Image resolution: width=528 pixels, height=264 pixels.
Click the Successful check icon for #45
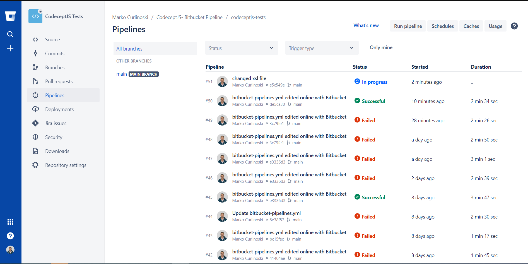tap(357, 197)
